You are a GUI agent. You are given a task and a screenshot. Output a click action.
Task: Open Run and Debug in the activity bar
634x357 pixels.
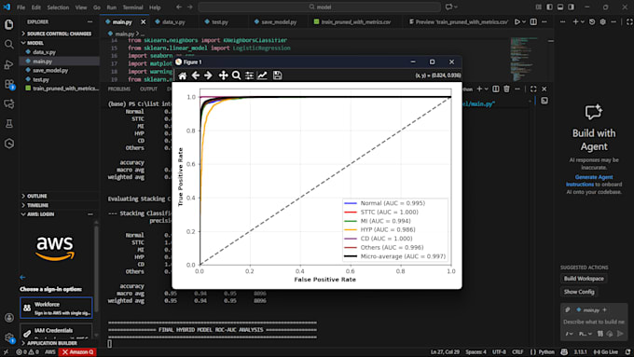pyautogui.click(x=9, y=64)
